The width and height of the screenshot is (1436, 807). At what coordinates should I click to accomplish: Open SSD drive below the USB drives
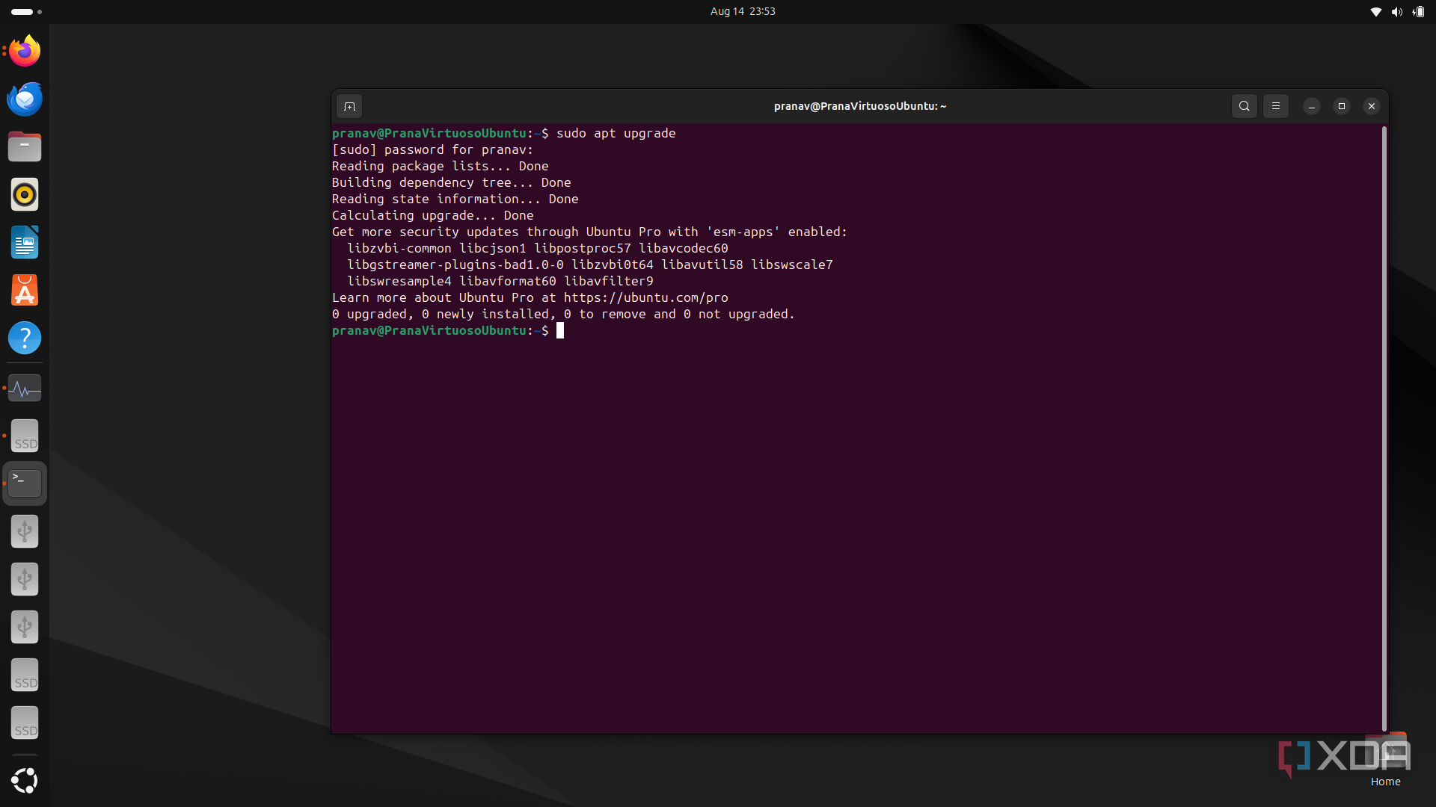[x=25, y=675]
